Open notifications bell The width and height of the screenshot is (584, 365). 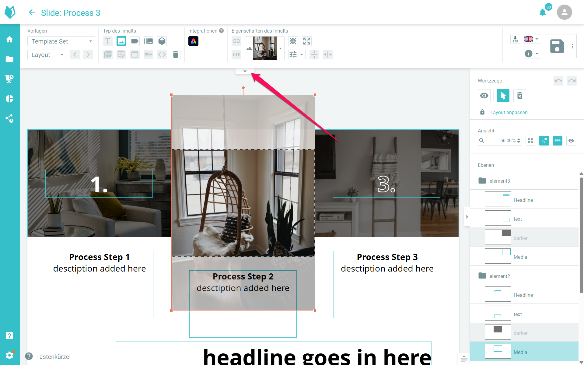[x=542, y=12]
